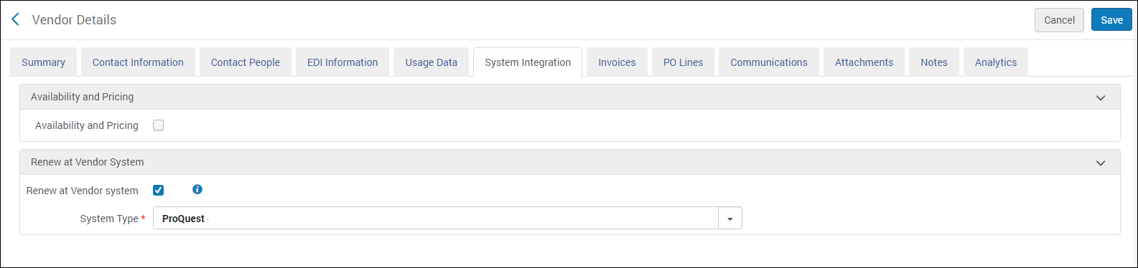Switch to the Notes tab
This screenshot has height=268, width=1138.
coord(934,62)
